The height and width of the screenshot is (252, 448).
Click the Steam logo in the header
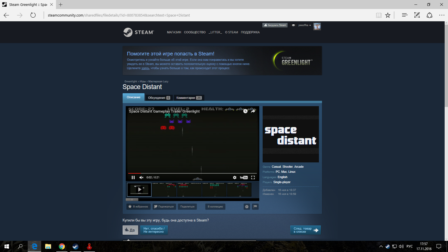coord(139,32)
